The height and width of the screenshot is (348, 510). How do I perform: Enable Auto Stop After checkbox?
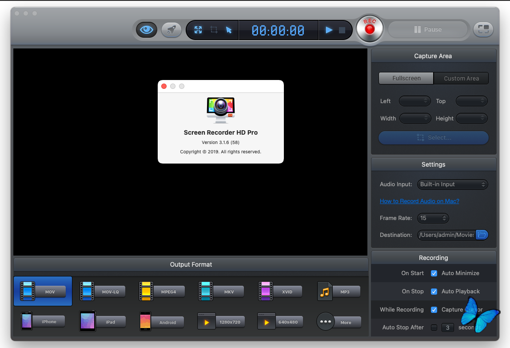(434, 328)
